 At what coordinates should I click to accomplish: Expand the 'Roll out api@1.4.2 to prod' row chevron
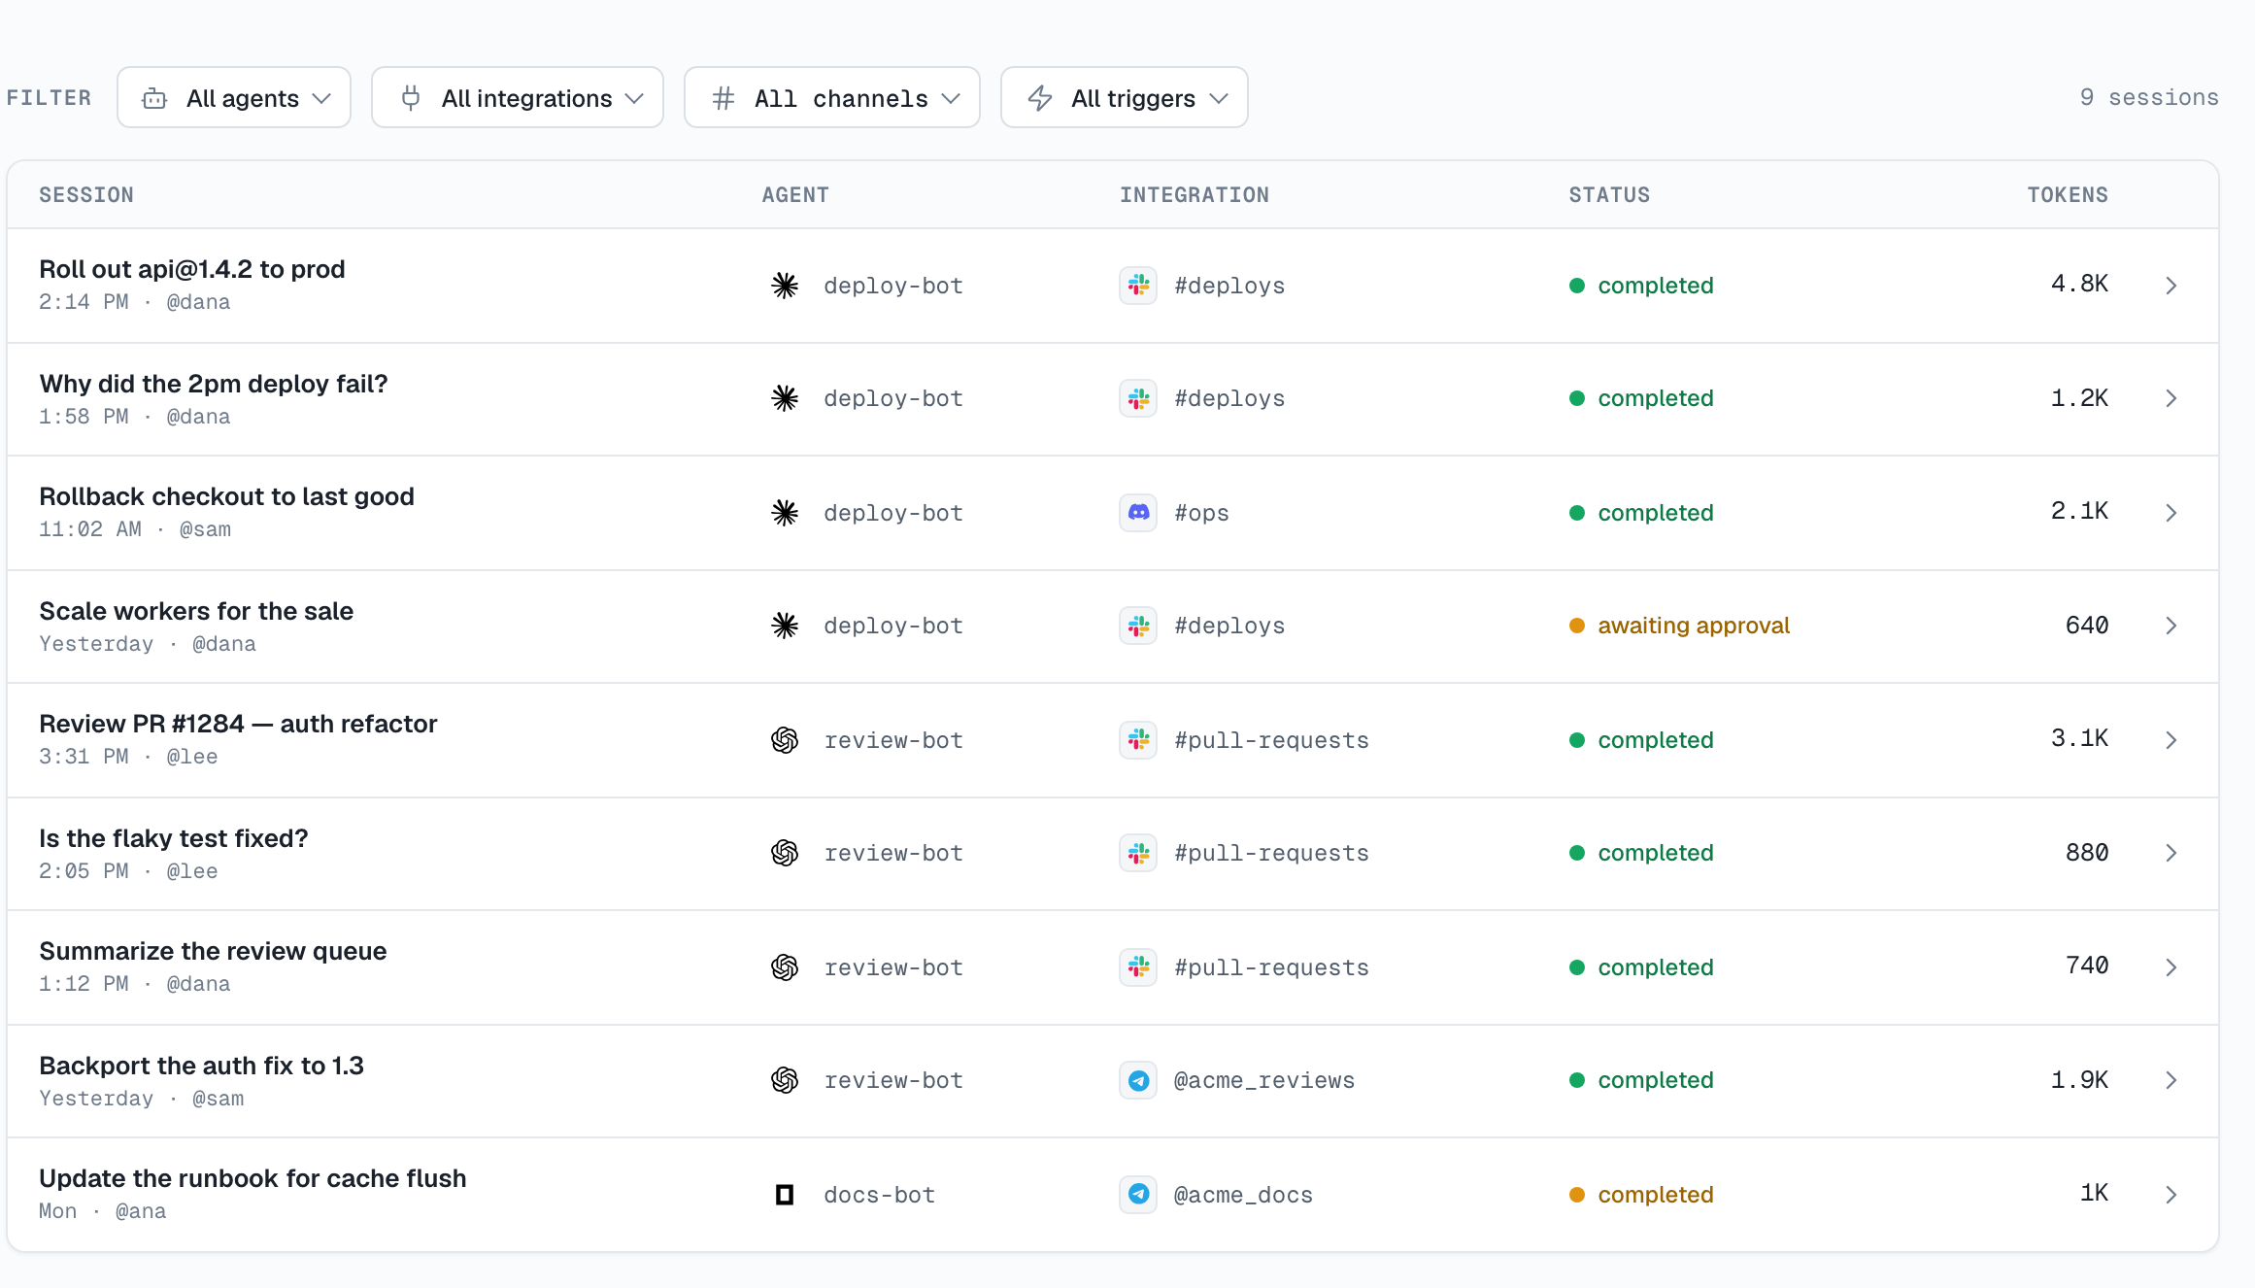click(x=2171, y=286)
